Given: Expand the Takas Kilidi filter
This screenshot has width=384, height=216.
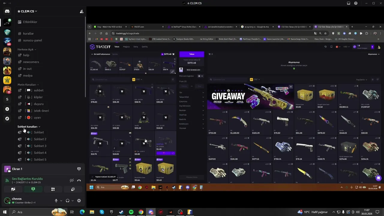Looking at the screenshot, I should point(191,97).
